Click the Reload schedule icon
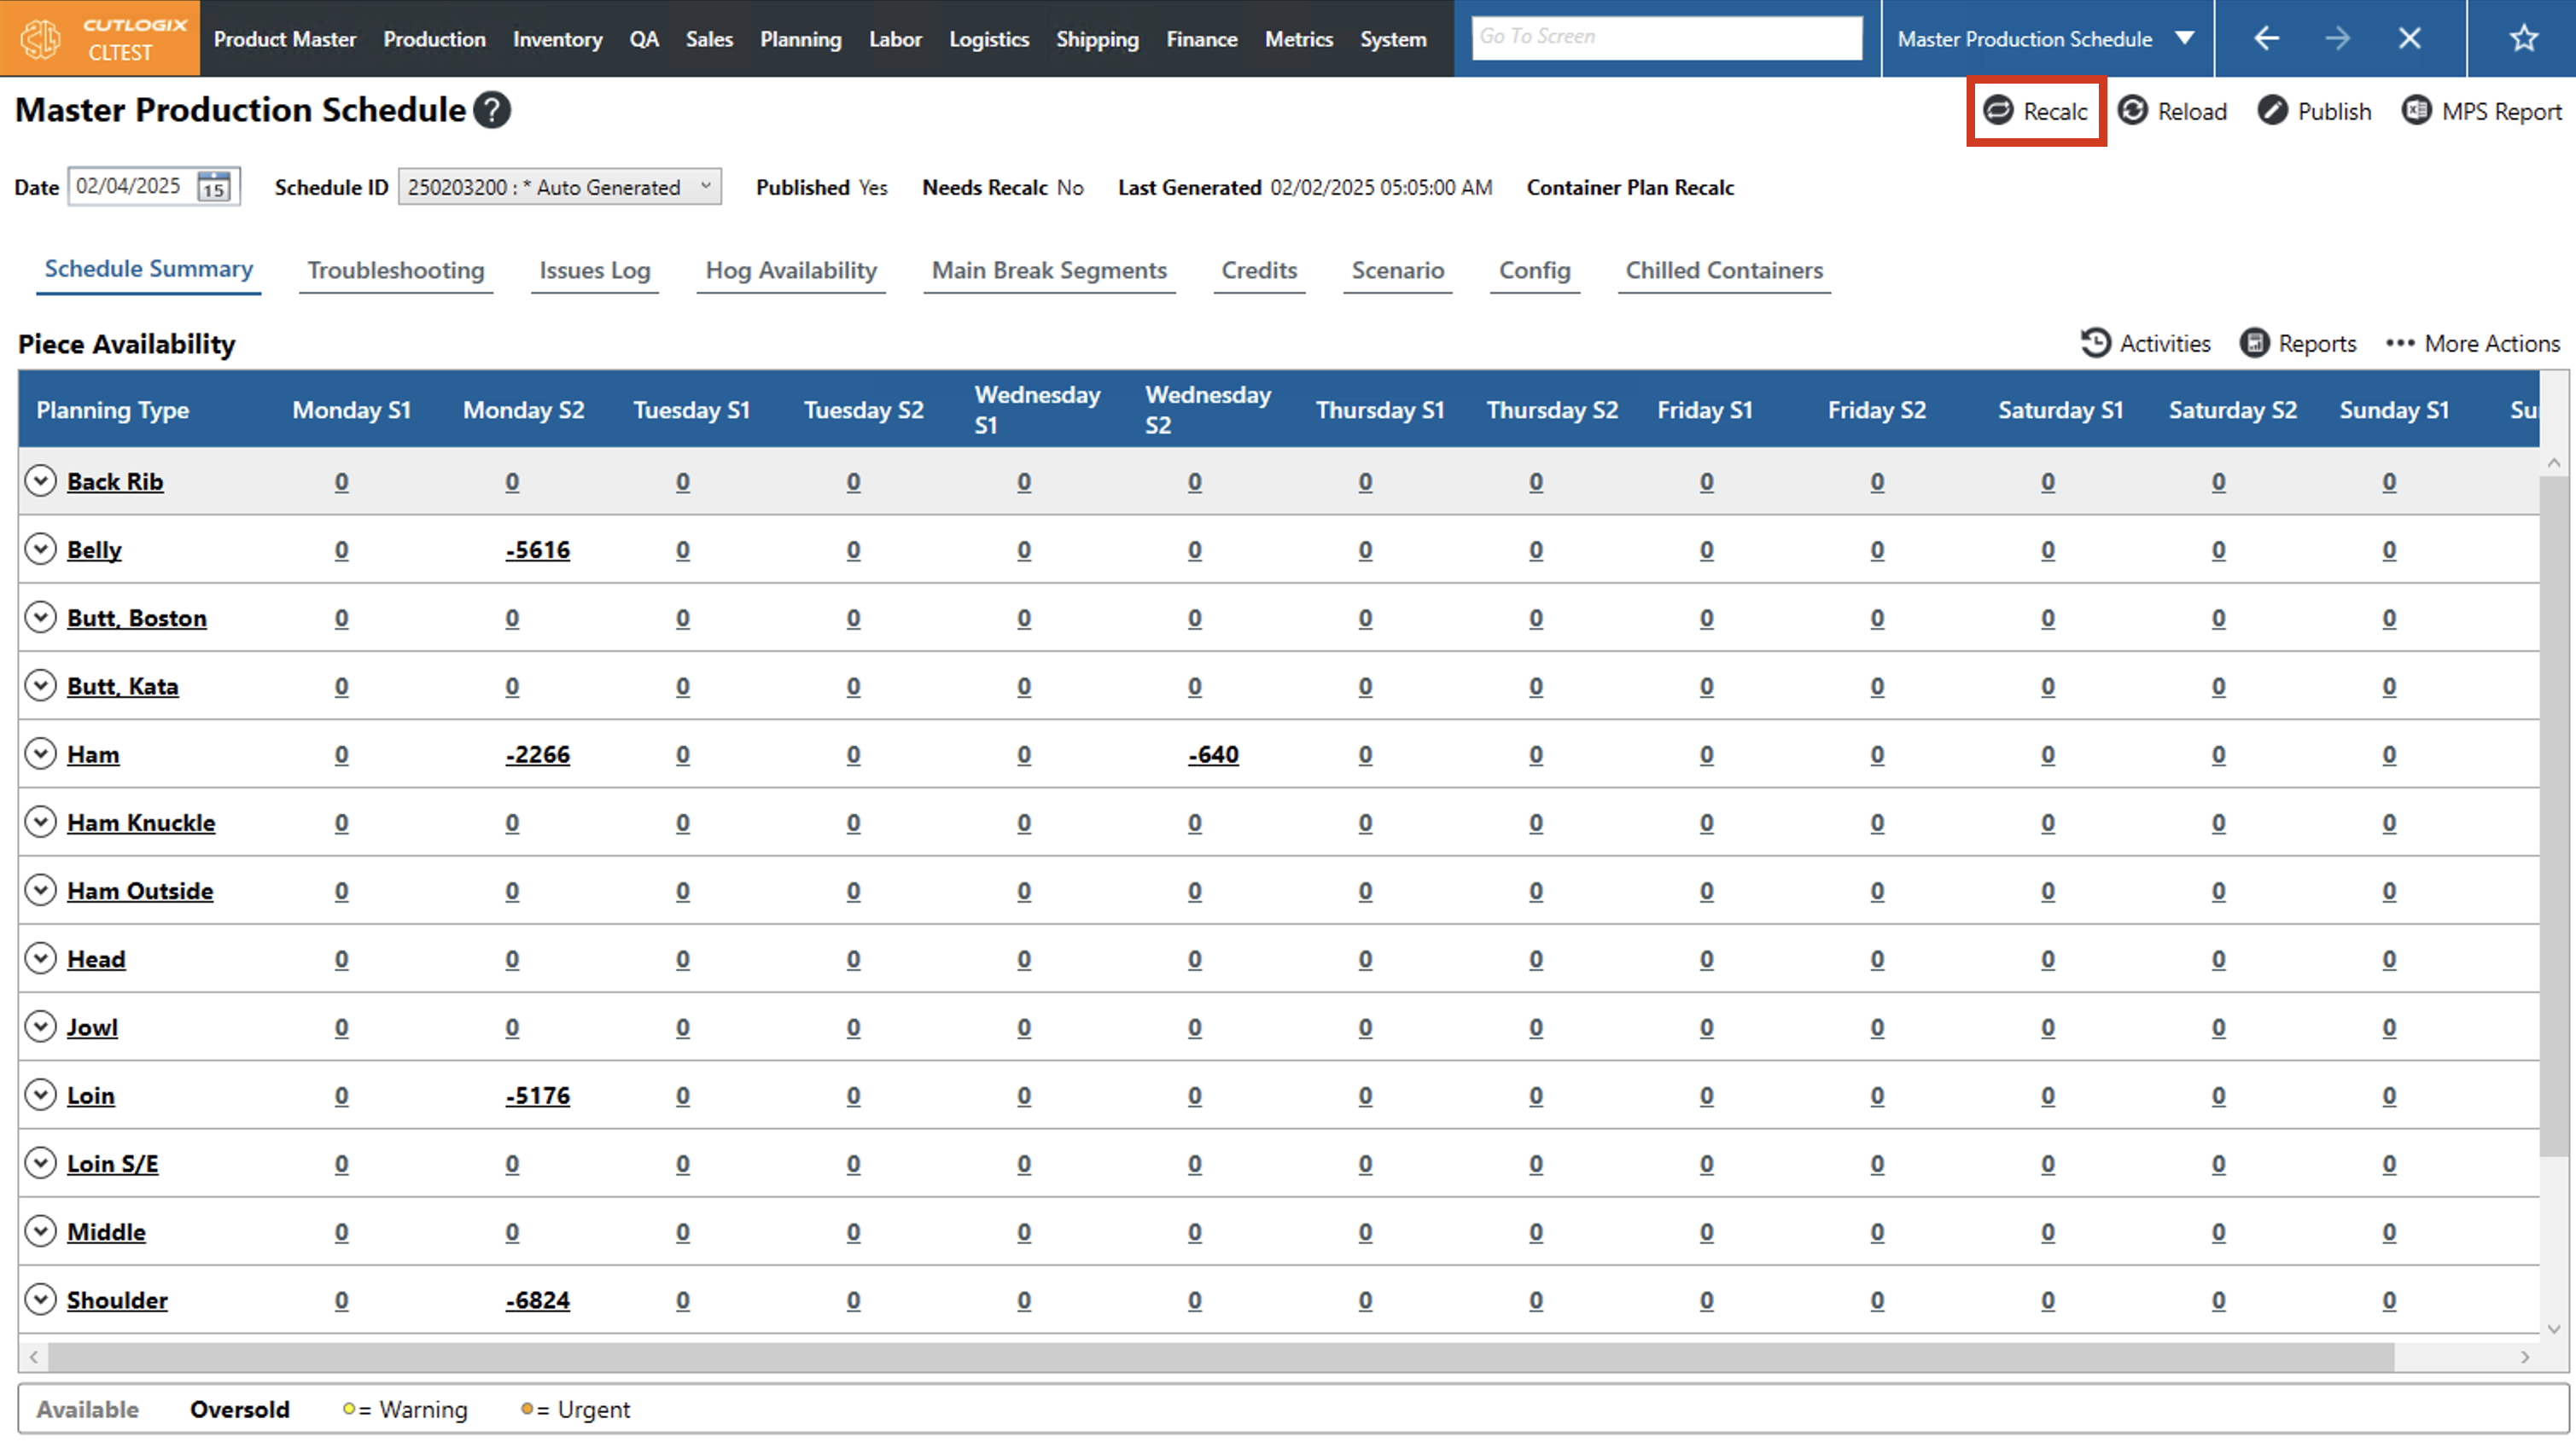2576x1442 pixels. coord(2132,110)
